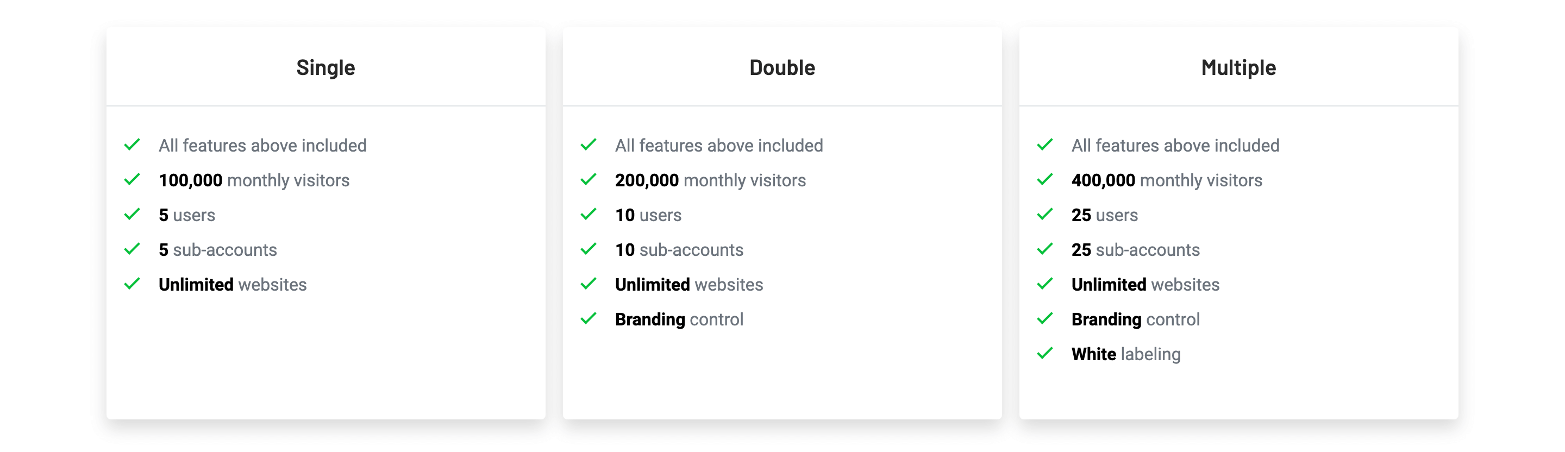
Task: Click the checkmark beside Single's 100,000 monthly visitors
Action: coord(132,180)
